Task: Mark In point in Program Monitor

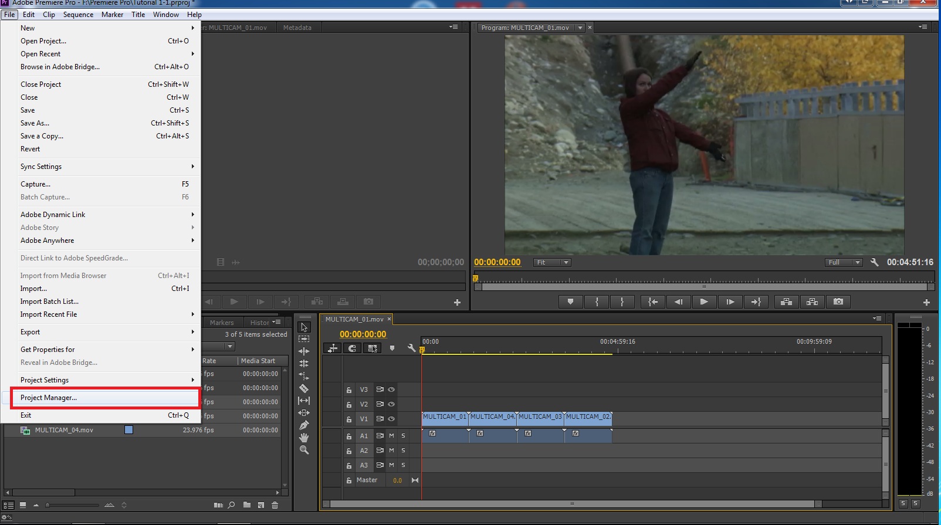Action: [x=597, y=302]
